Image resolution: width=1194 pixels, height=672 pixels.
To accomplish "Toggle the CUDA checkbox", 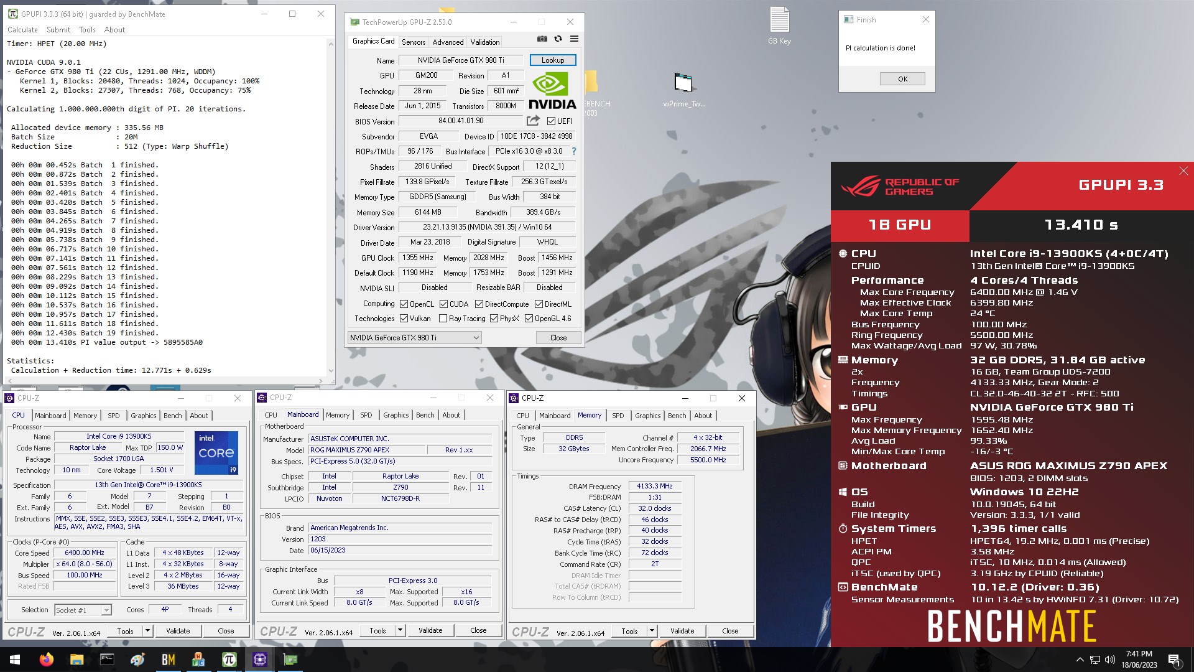I will click(443, 304).
